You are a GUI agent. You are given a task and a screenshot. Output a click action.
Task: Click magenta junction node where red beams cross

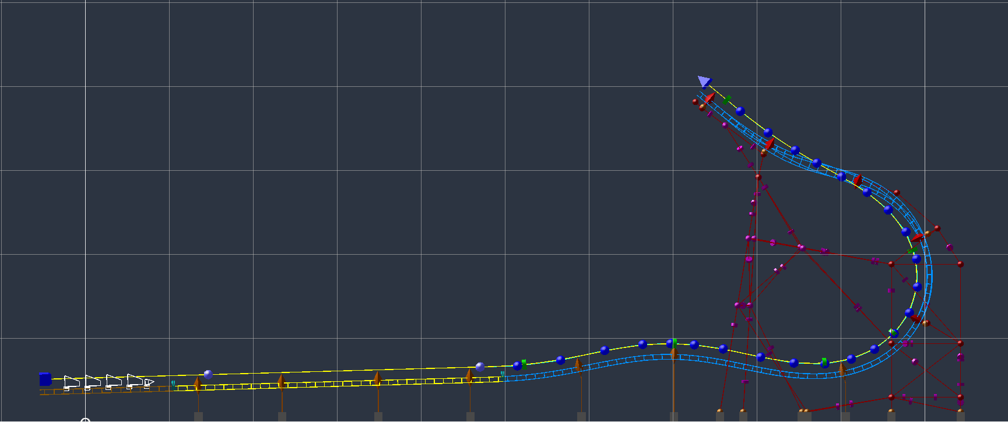(x=801, y=248)
